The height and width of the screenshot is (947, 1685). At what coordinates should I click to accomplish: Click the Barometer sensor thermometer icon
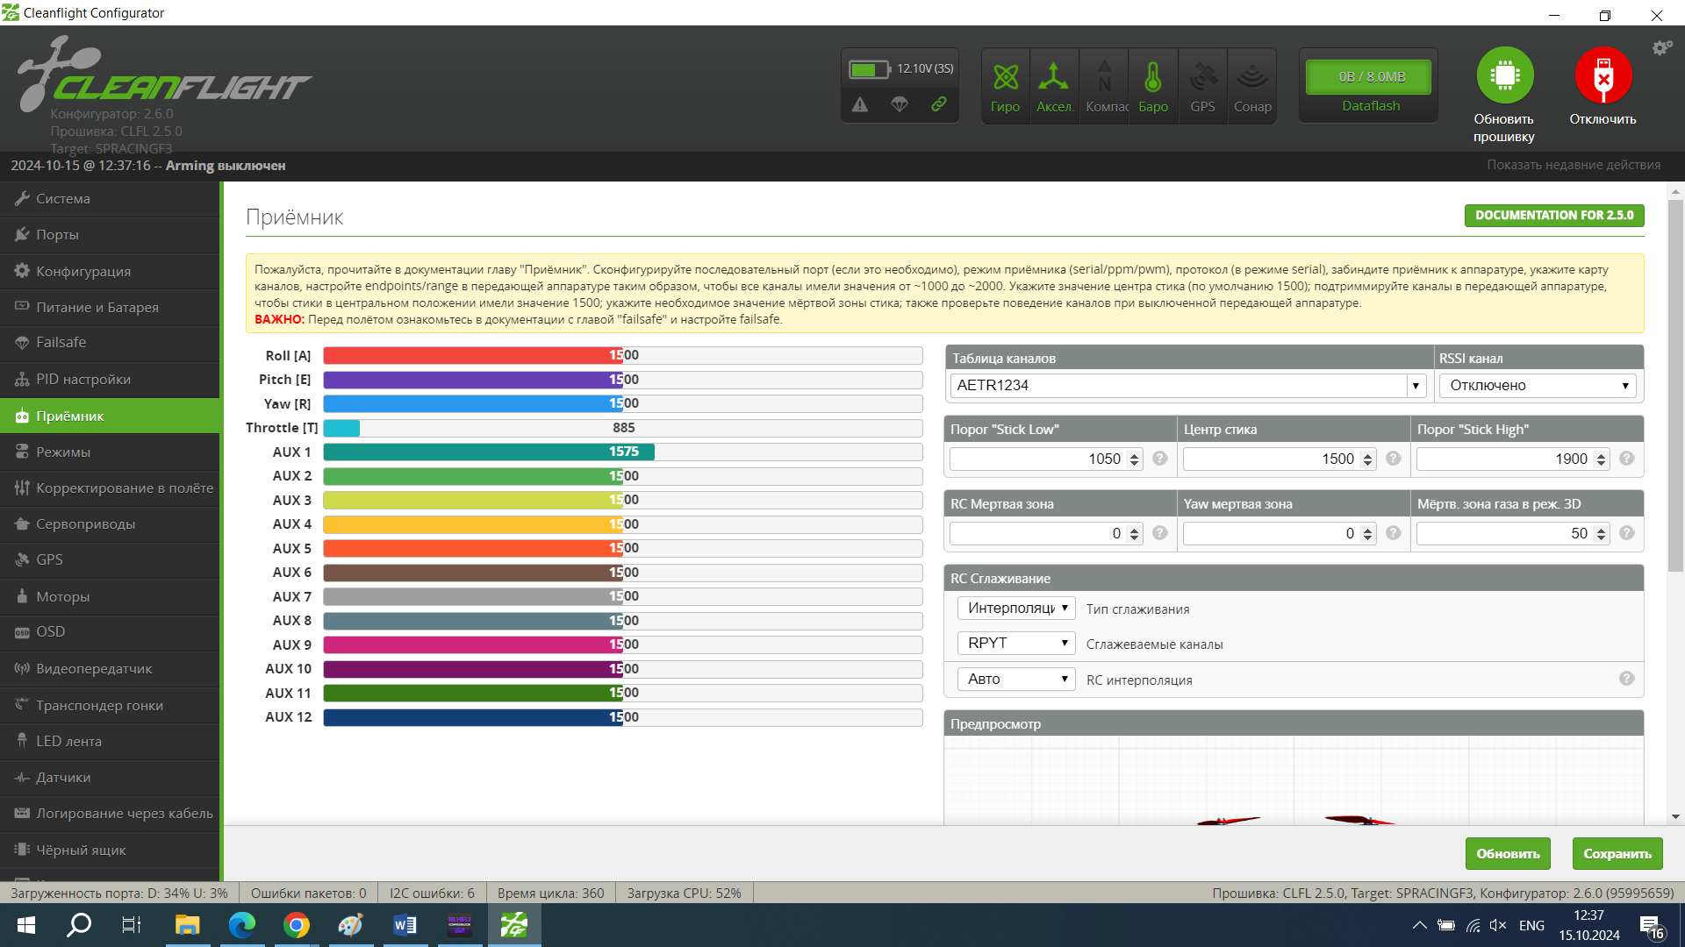1152,78
